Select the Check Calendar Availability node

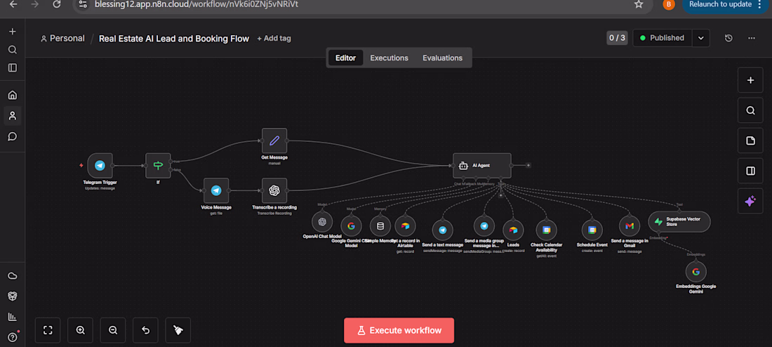coord(547,230)
